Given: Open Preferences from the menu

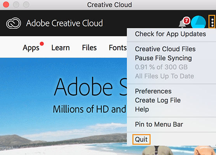Looking at the screenshot, I should tap(153, 91).
